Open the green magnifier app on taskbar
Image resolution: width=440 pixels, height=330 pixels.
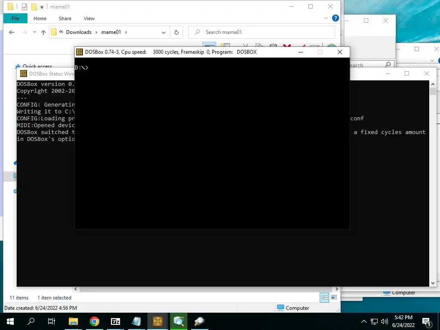(x=178, y=321)
